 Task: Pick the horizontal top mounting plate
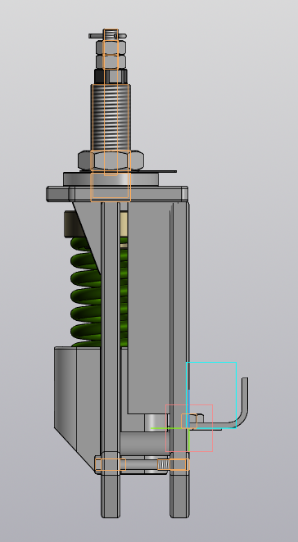point(117,193)
